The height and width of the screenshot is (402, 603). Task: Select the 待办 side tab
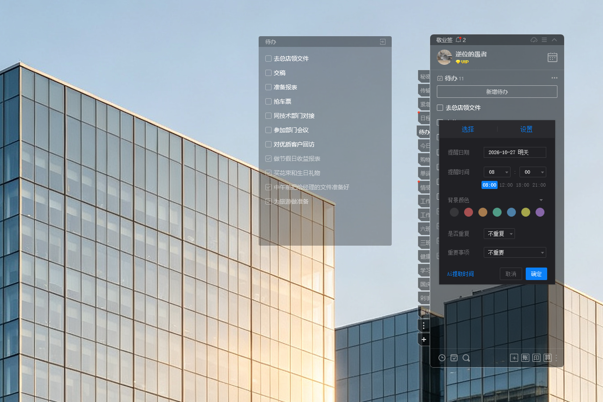click(x=424, y=132)
